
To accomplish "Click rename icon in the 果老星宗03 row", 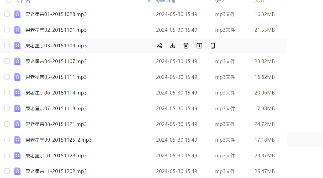I will pyautogui.click(x=199, y=46).
